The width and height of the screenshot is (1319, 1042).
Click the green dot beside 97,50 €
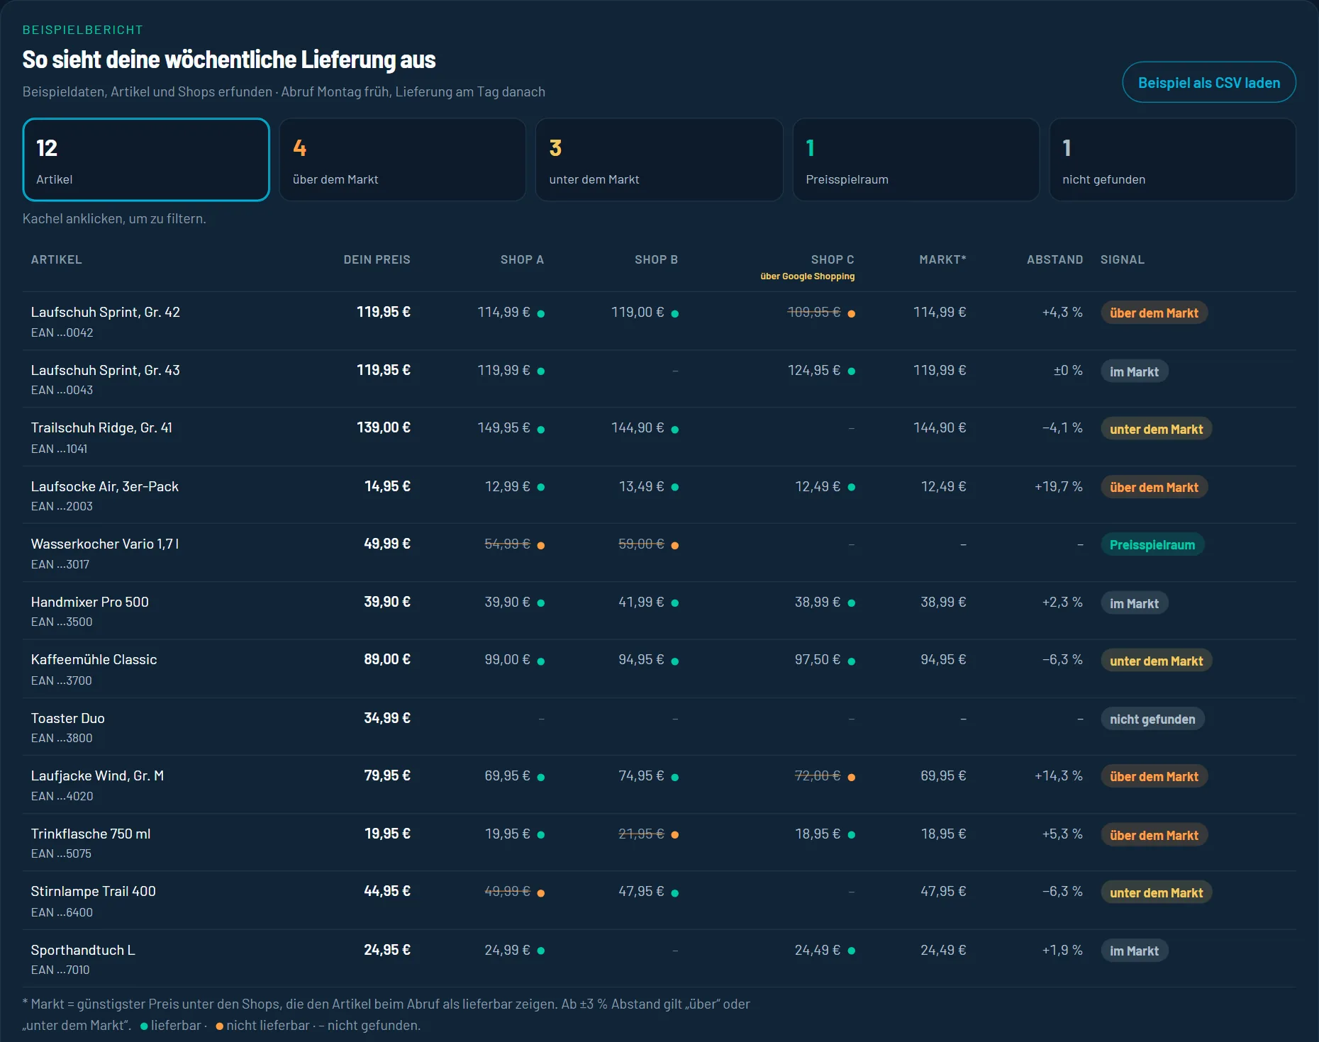851,661
